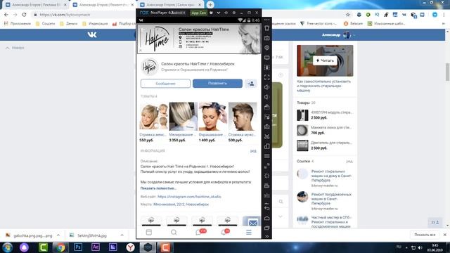Expand galochka.png download item chevron
The image size is (450, 253).
pos(58,235)
